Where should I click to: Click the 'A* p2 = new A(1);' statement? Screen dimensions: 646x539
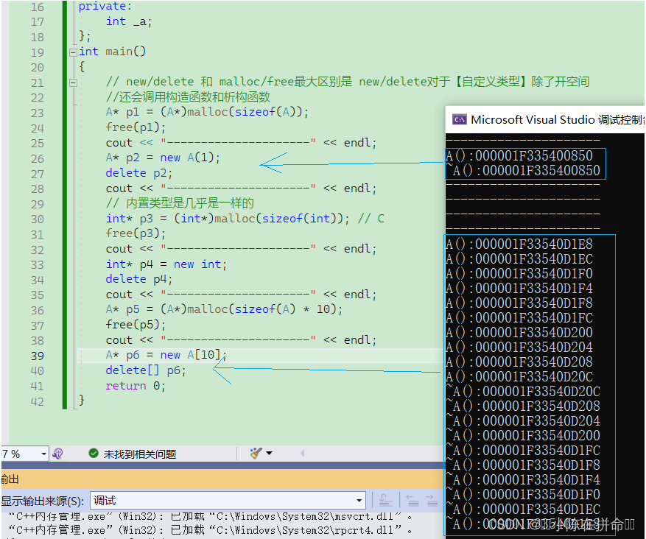[x=163, y=158]
